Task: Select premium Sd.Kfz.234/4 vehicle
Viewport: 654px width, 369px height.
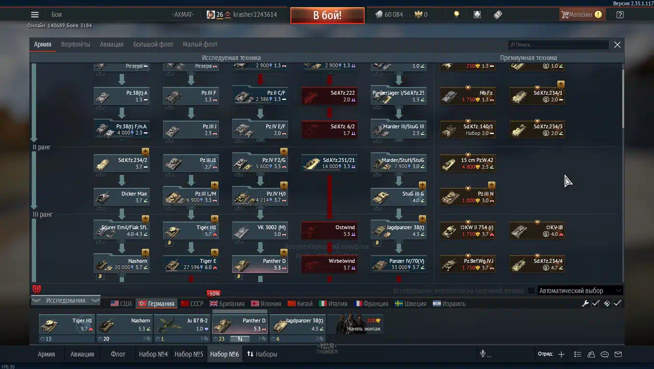Action: coord(537,264)
